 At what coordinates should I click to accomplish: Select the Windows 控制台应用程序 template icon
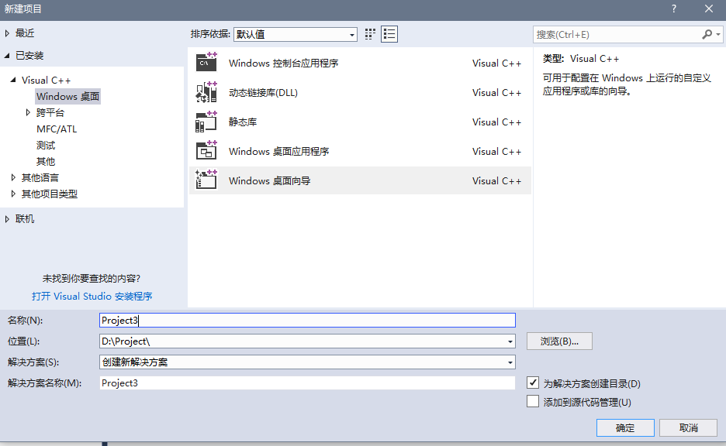pos(207,62)
